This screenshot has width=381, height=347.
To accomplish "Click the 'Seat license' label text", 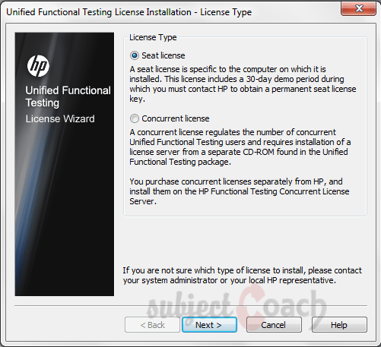I will click(164, 55).
